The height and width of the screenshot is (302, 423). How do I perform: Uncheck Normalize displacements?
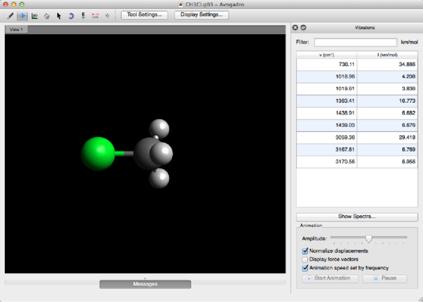tap(305, 251)
